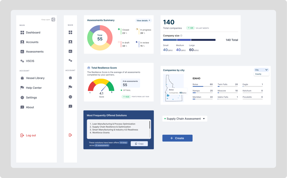Click the Help Center flag icon

[70, 88]
